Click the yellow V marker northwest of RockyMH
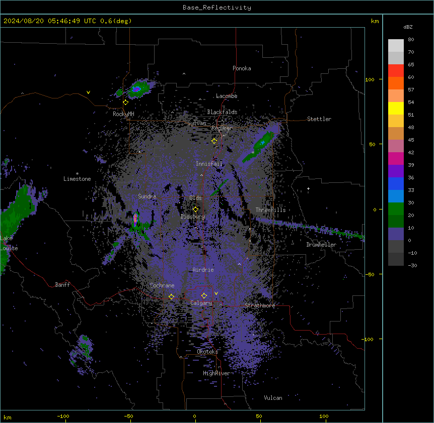 [88, 92]
